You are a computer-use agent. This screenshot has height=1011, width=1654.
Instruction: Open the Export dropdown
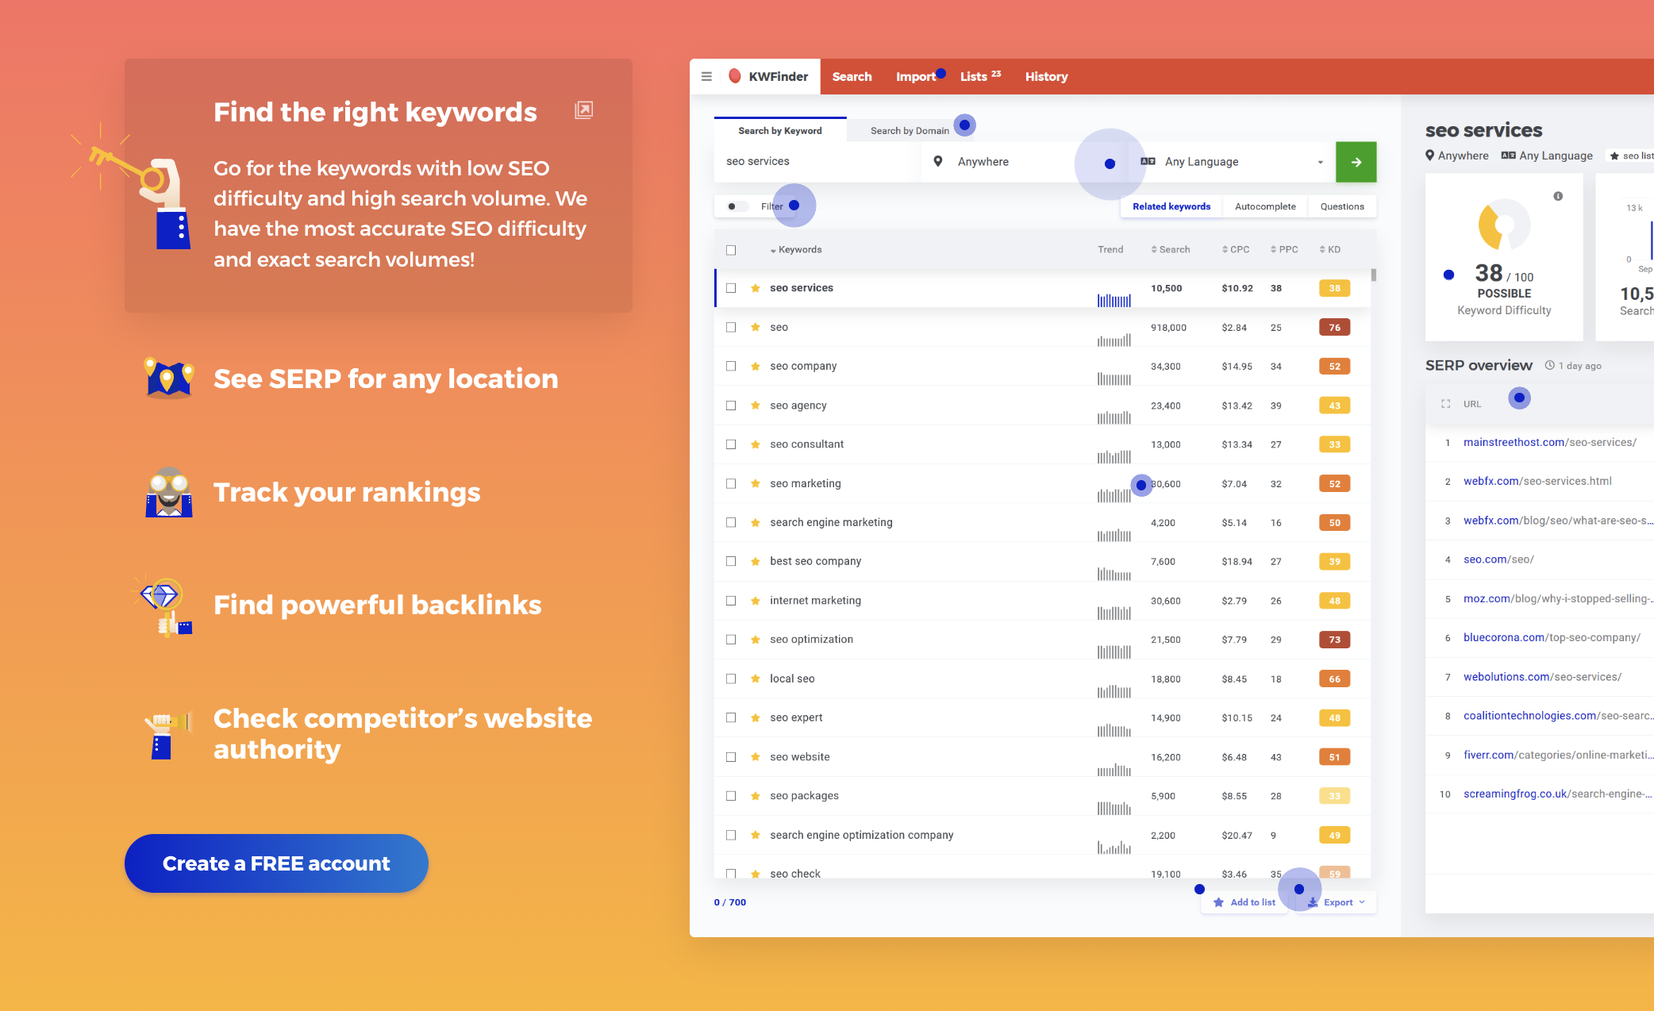pos(1337,902)
